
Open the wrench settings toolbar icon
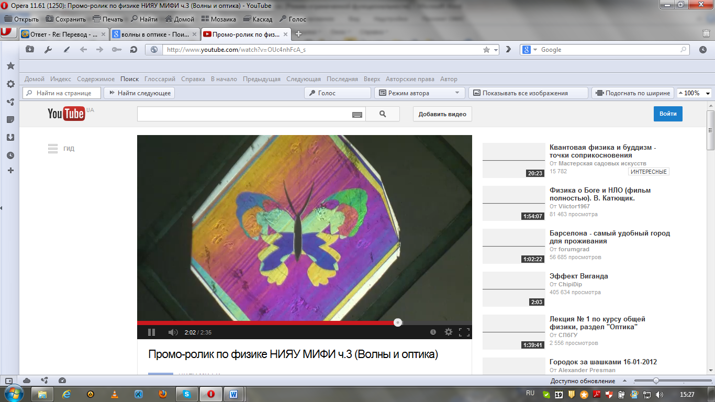pos(48,50)
